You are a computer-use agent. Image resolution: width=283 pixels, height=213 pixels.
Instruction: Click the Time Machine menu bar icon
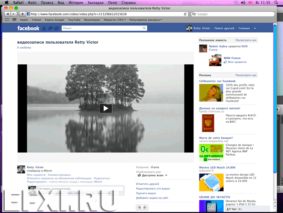pos(236,2)
